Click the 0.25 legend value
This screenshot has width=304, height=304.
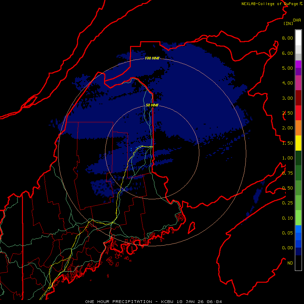(287, 203)
